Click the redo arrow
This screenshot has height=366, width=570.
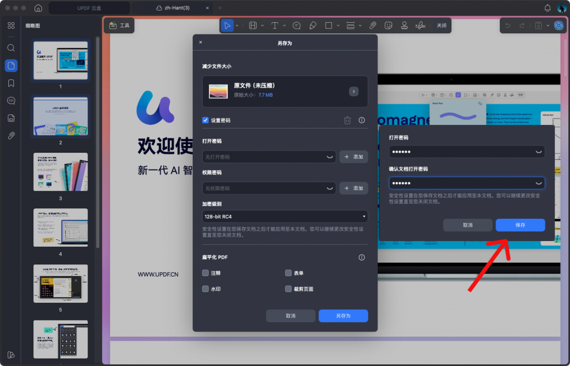522,26
